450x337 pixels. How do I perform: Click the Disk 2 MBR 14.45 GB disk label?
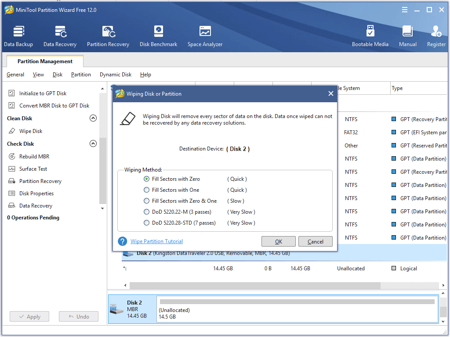pos(137,309)
